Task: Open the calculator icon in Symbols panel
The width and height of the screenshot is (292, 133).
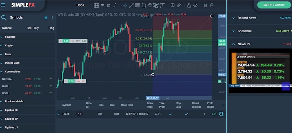Action: (46, 18)
